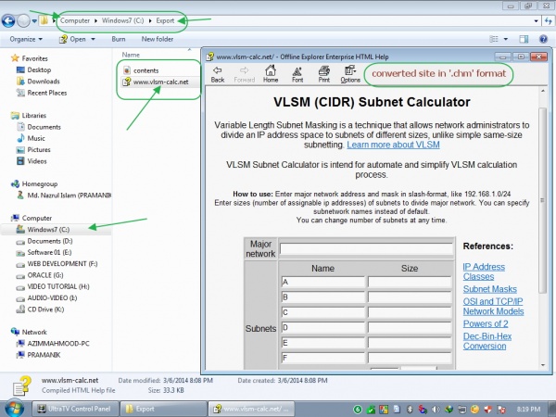
Task: Click the subnet A size field
Action: click(410, 282)
